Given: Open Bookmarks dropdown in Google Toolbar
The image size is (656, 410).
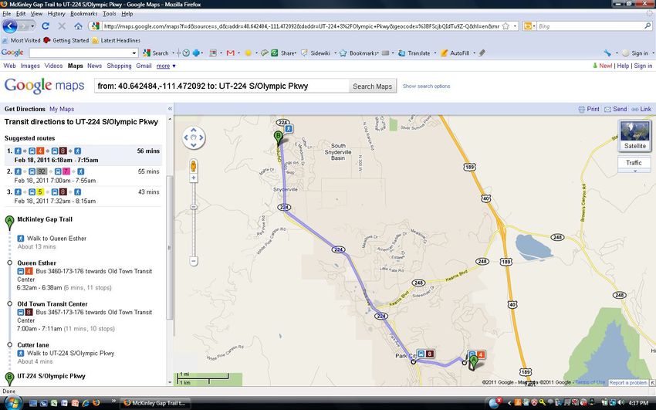Looking at the screenshot, I should [378, 53].
